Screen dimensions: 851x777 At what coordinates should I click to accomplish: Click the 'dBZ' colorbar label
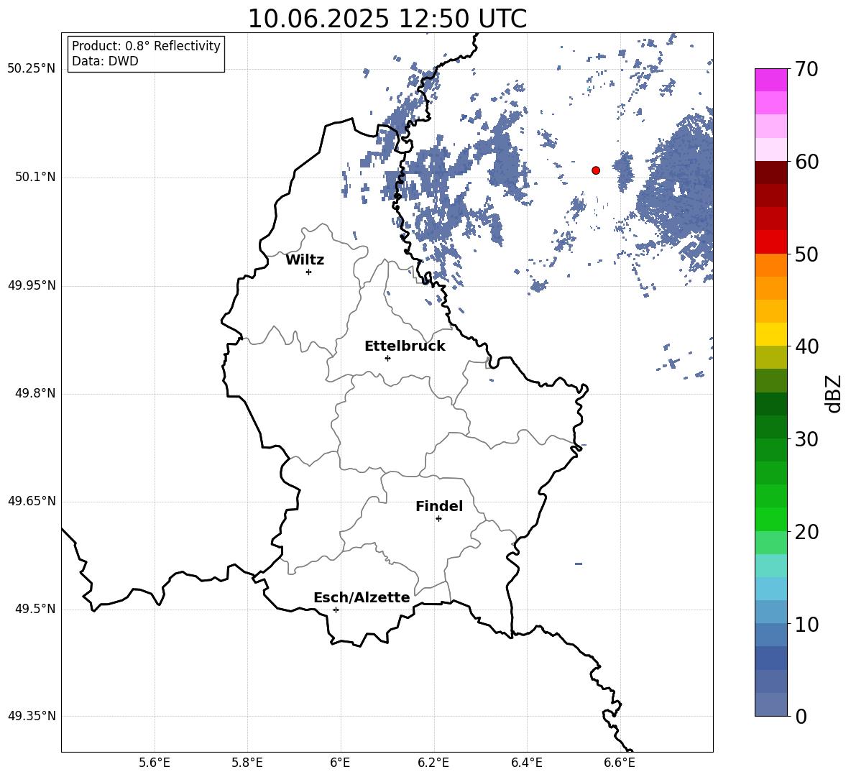tap(833, 393)
